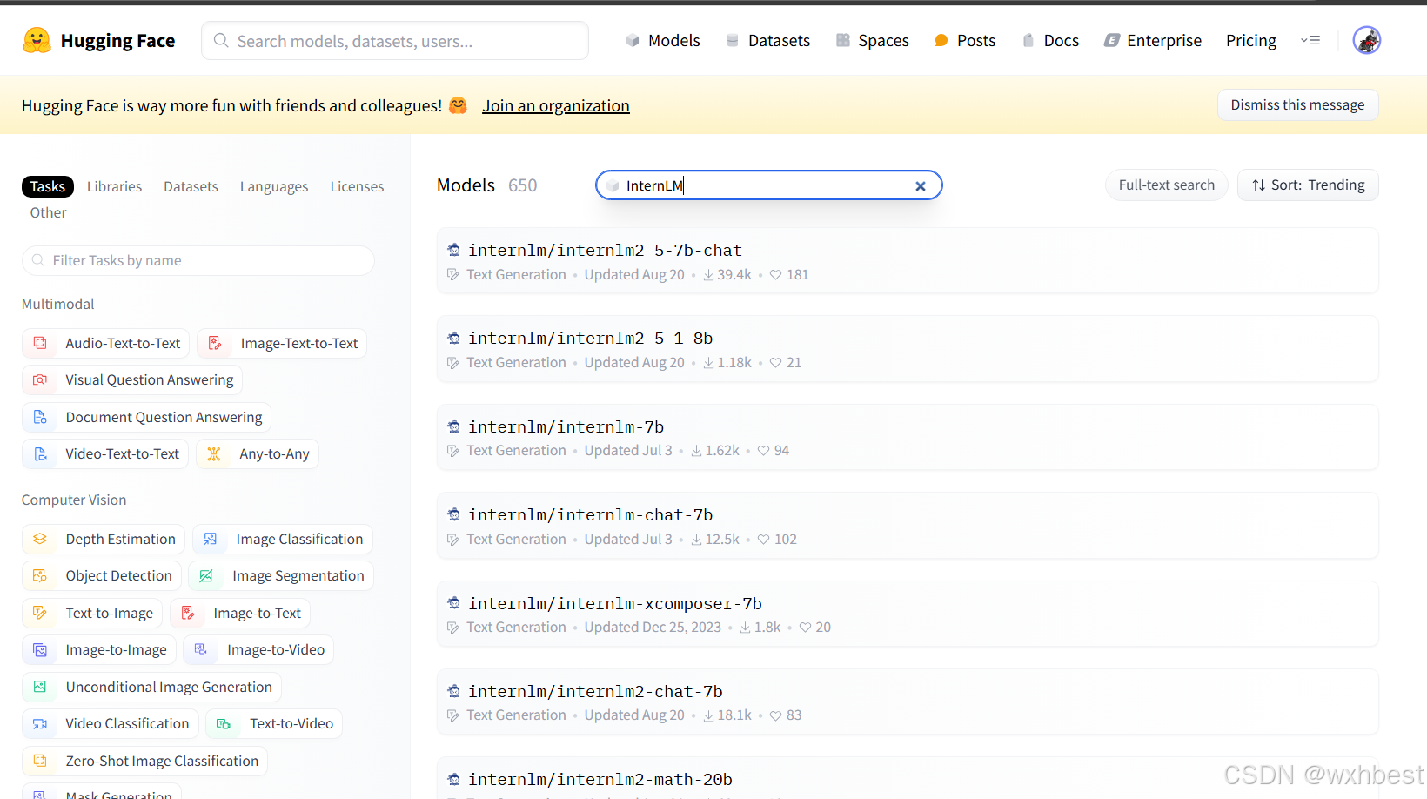Click the Hugging Face logo emoji
The height and width of the screenshot is (799, 1427).
(x=37, y=40)
